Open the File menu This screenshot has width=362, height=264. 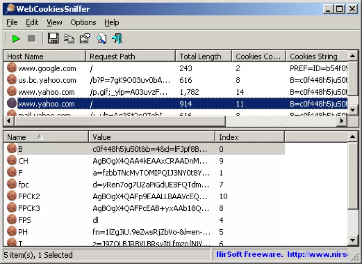click(x=12, y=22)
